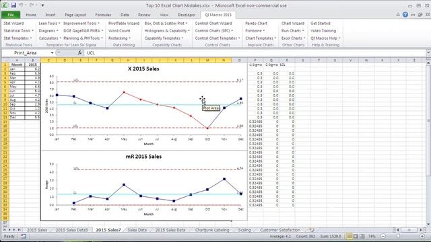Open the Customer Satisfaction sheet tab

(280, 230)
